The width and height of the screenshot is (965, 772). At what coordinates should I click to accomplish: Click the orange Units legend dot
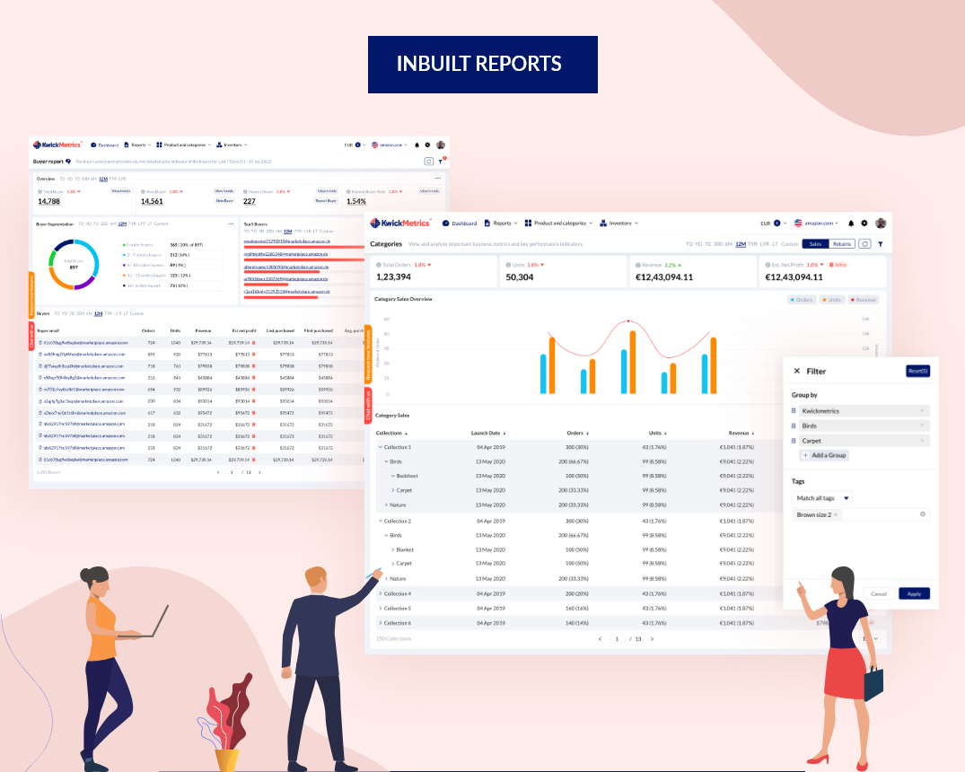(x=824, y=301)
